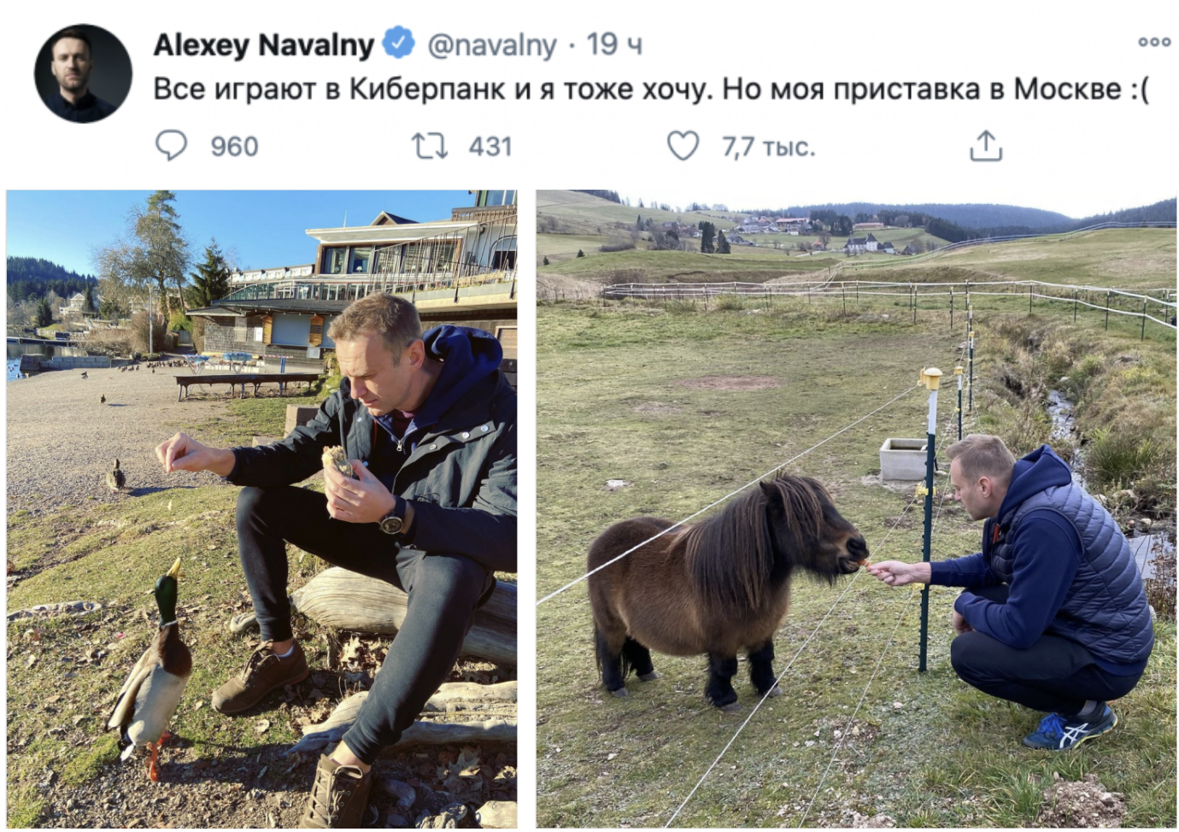Like the tweet with the heart icon
Screen dimensions: 1179x832
pos(683,146)
